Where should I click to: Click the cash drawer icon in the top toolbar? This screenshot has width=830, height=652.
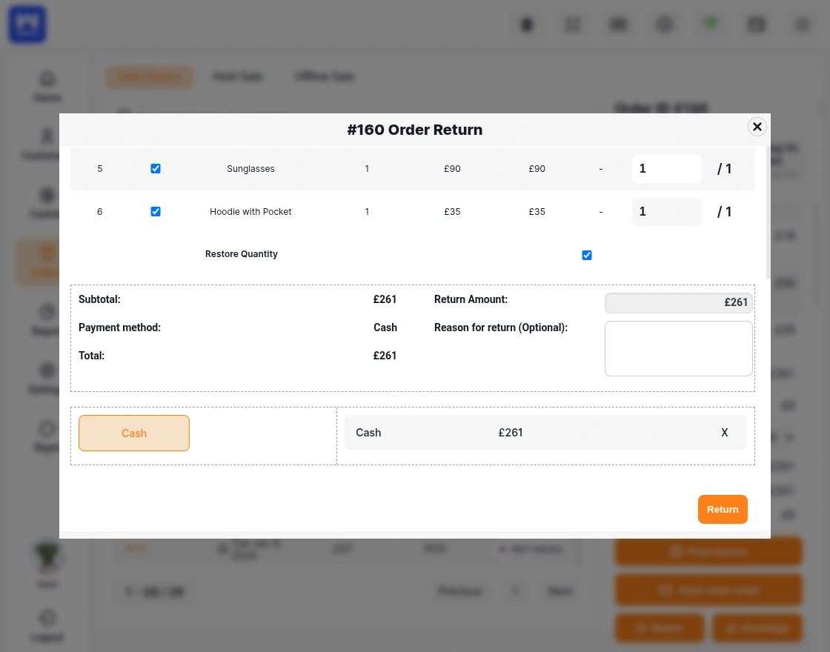coord(756,24)
